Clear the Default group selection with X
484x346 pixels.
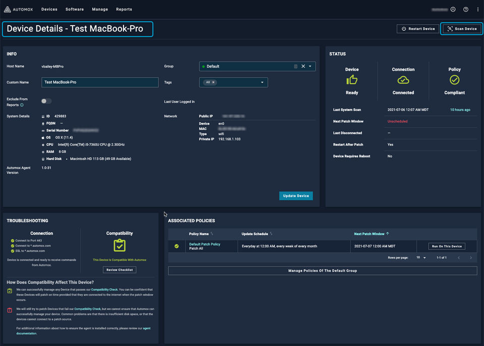303,66
